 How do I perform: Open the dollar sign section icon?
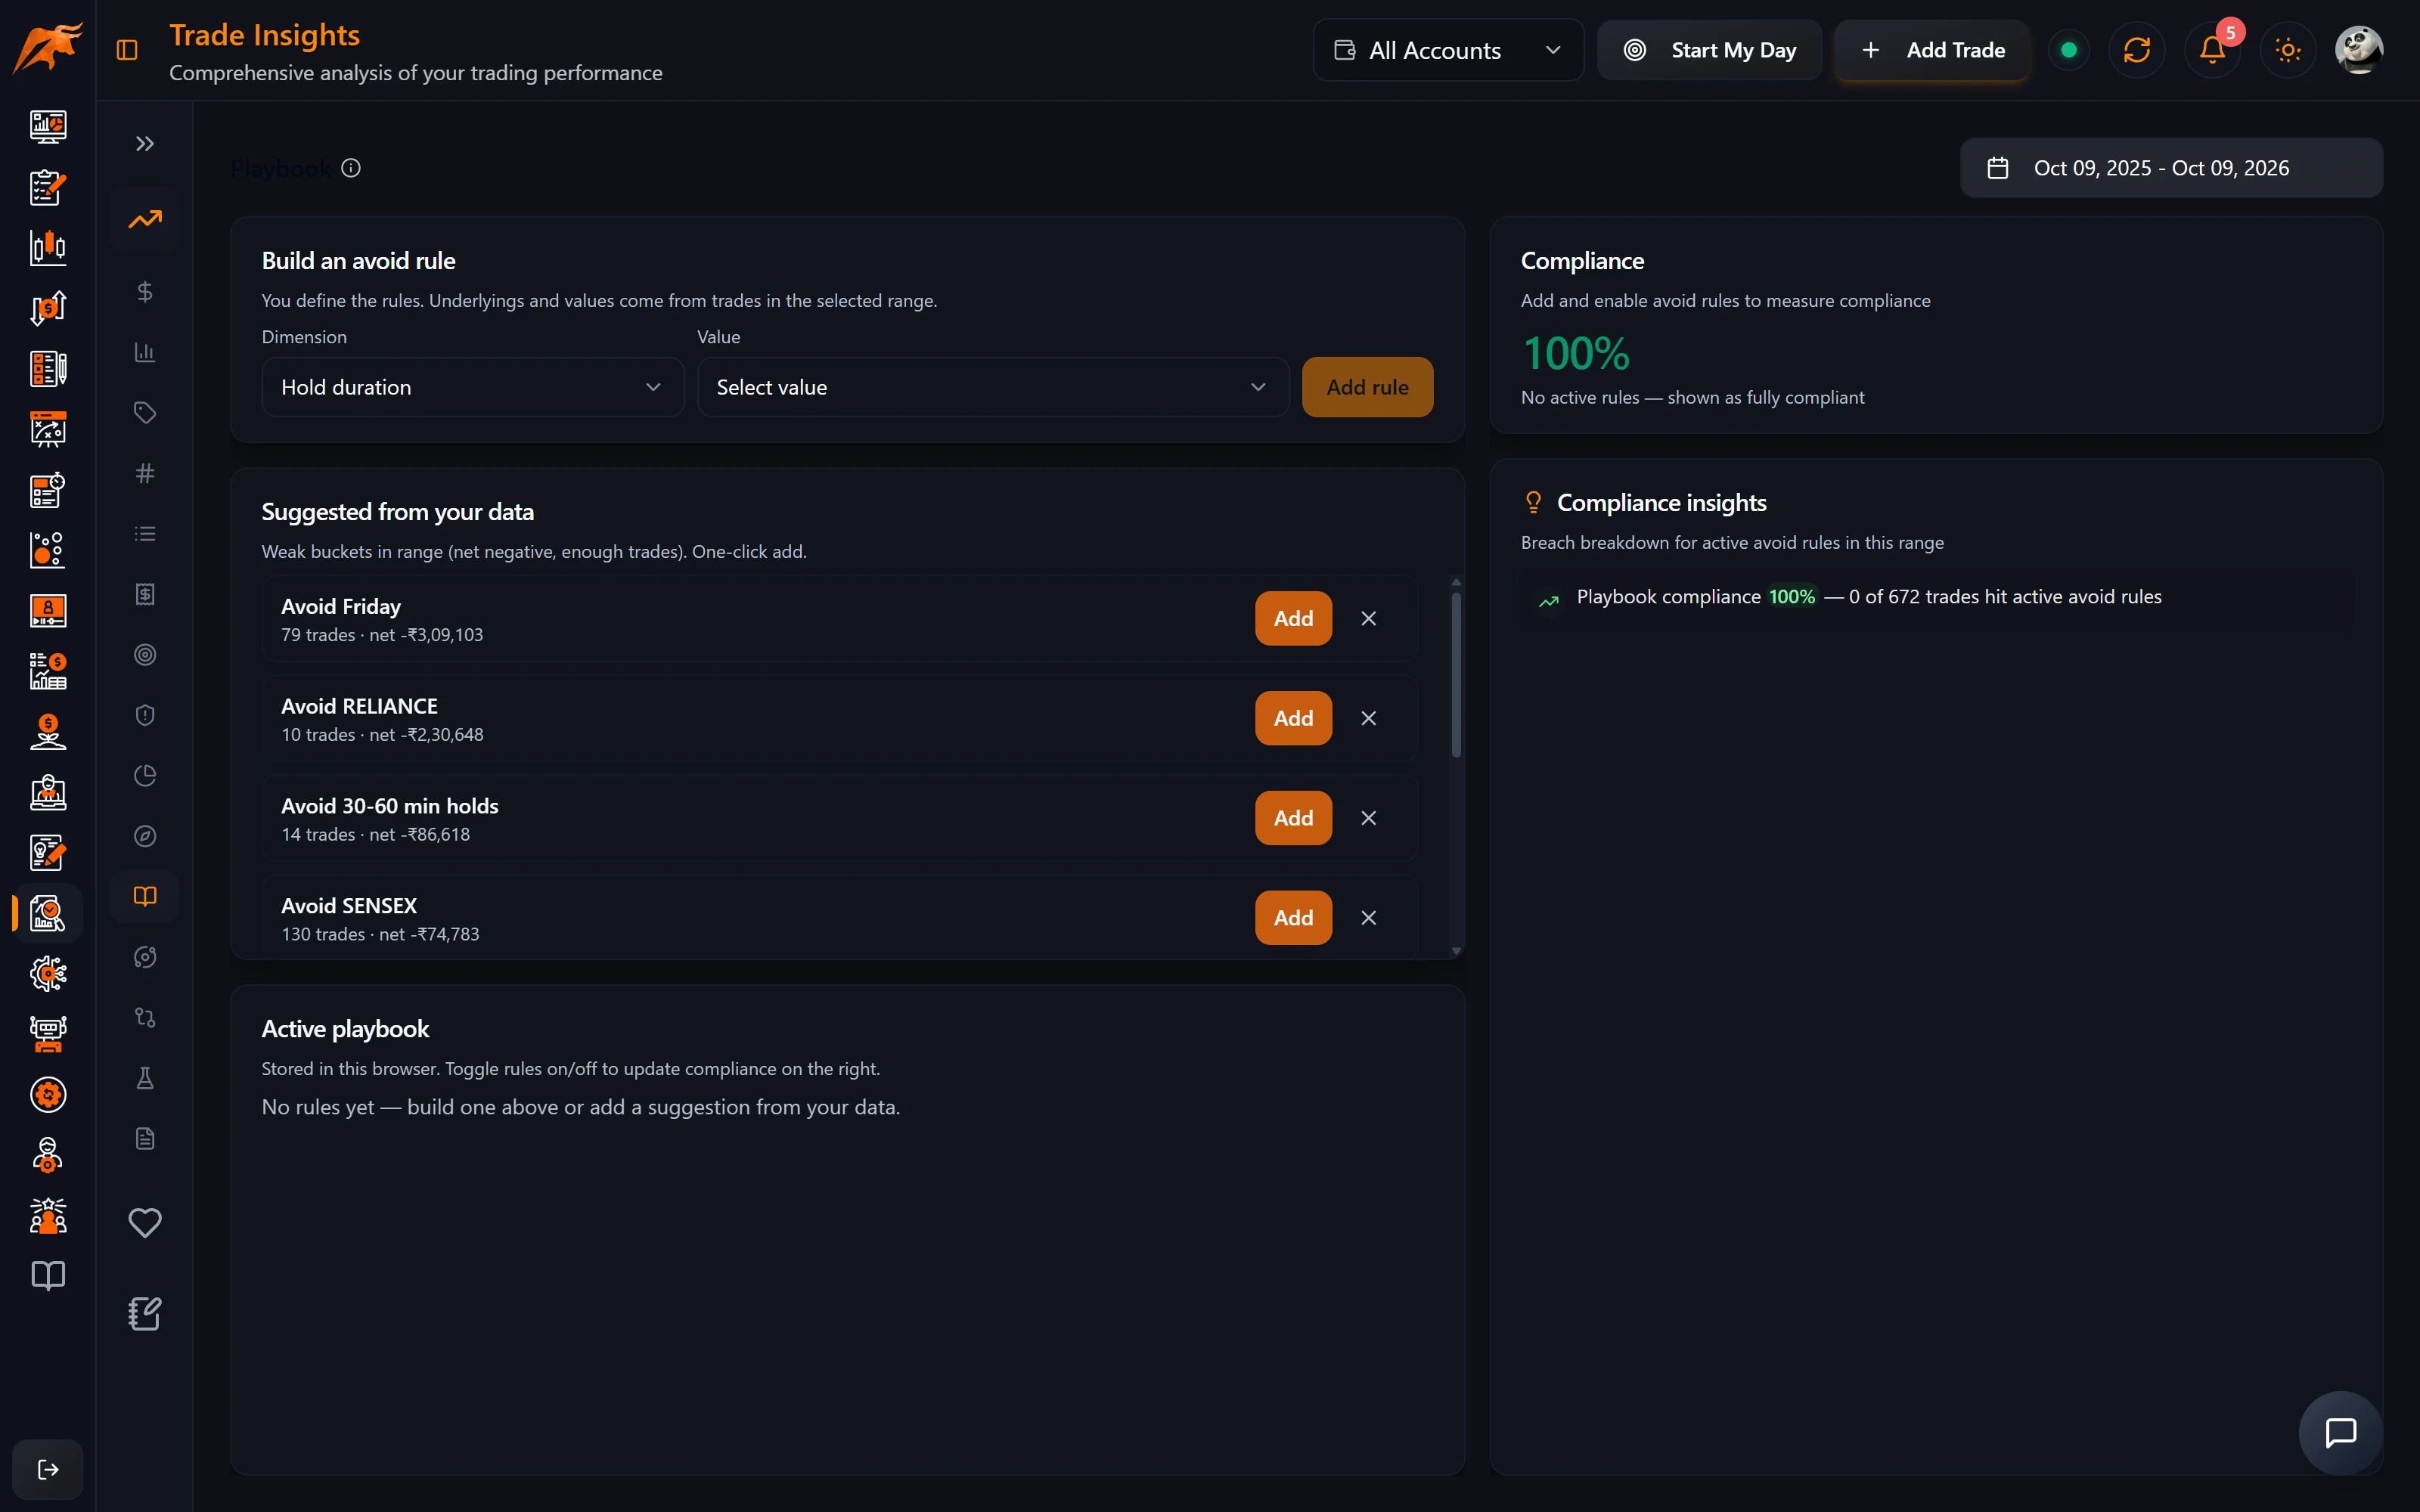pos(145,292)
